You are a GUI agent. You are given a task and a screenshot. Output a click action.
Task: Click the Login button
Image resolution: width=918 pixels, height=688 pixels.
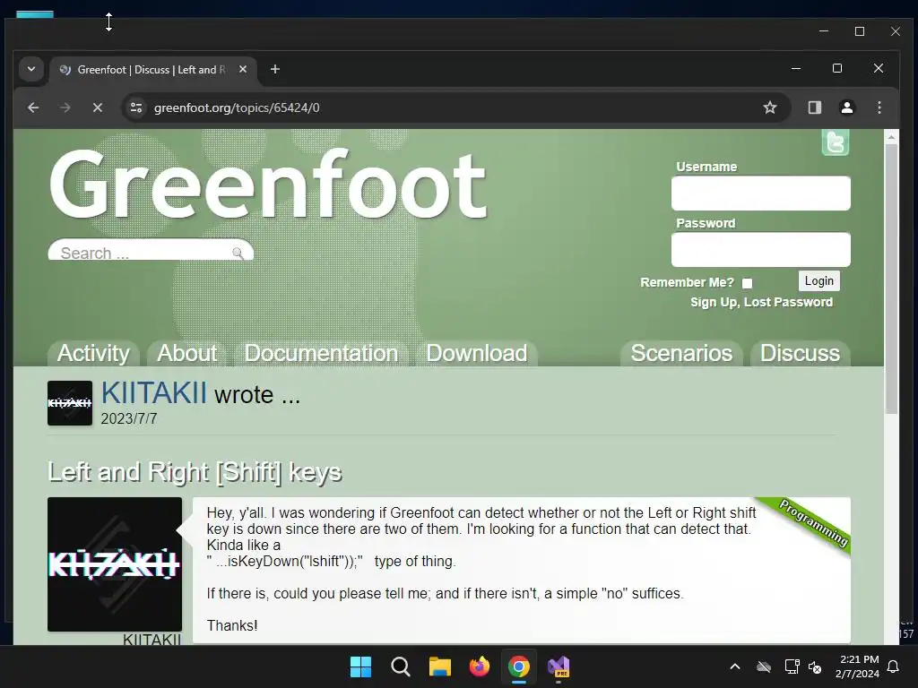[x=819, y=280]
